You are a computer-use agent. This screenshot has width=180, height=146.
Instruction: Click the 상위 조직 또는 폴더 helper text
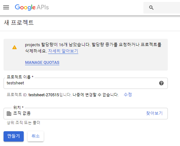[x=23, y=123]
